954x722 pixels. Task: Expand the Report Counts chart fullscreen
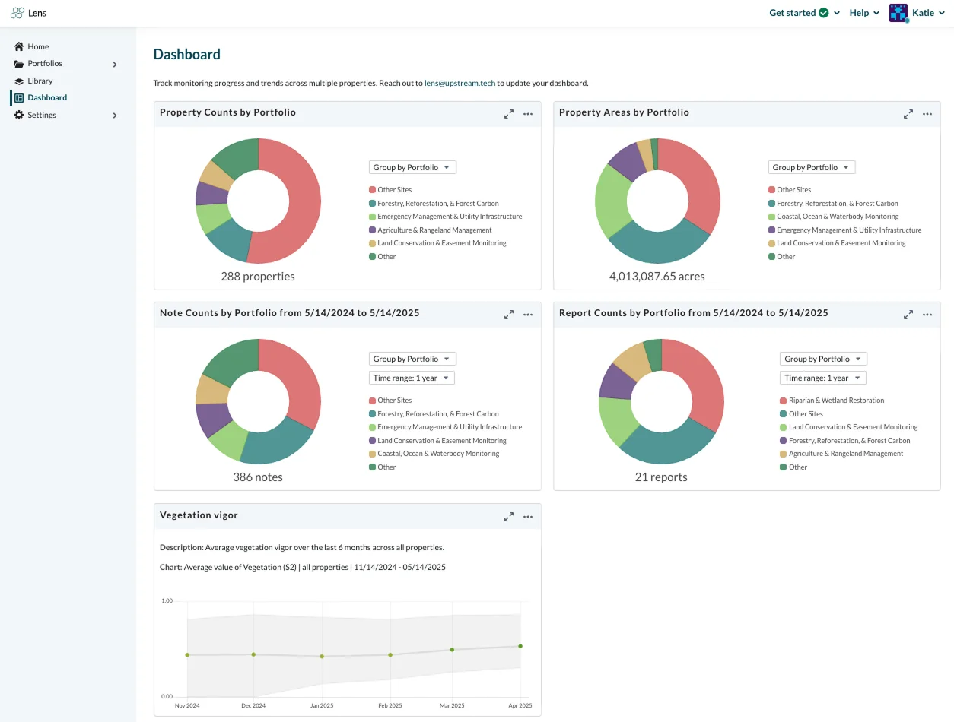pos(908,315)
